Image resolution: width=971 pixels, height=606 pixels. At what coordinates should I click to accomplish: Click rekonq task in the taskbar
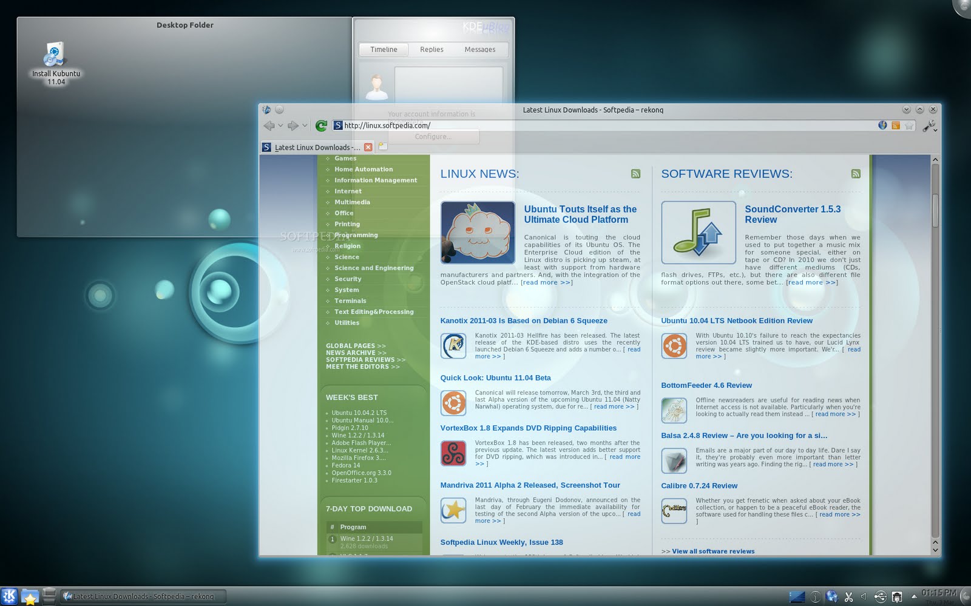coord(143,596)
